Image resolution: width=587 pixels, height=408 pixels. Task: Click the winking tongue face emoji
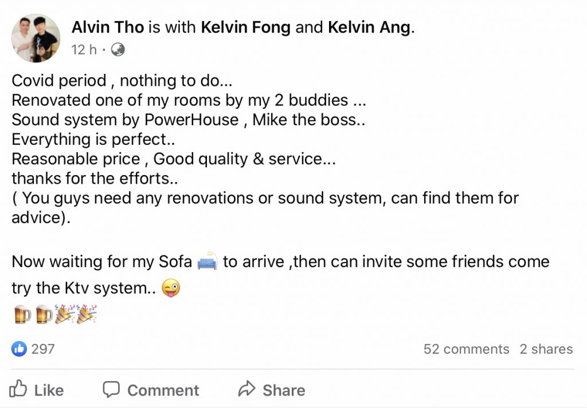coord(171,288)
